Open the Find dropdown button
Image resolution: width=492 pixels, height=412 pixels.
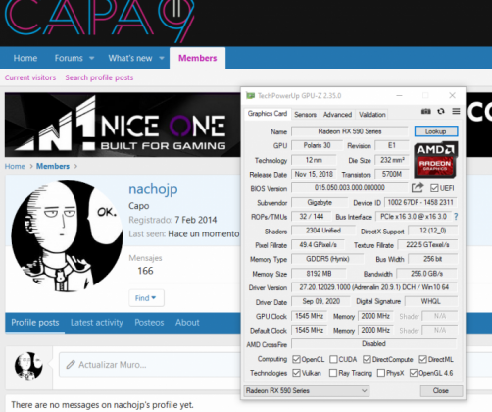pos(146,298)
